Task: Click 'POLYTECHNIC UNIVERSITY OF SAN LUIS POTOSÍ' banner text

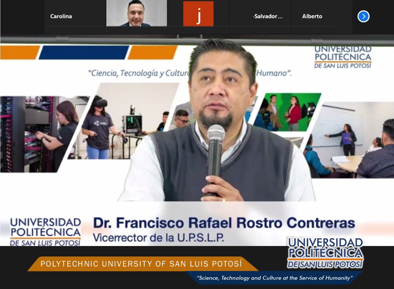Action: pyautogui.click(x=141, y=264)
